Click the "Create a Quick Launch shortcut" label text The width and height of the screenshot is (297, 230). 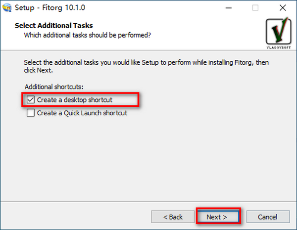coord(82,113)
